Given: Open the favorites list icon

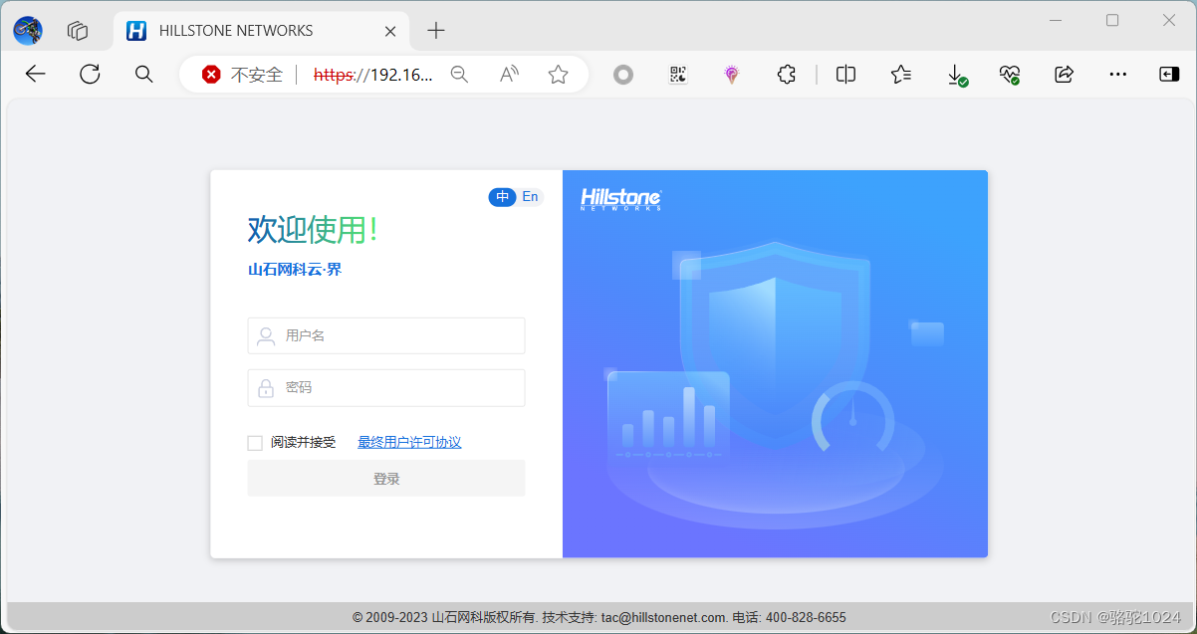Looking at the screenshot, I should [x=901, y=74].
